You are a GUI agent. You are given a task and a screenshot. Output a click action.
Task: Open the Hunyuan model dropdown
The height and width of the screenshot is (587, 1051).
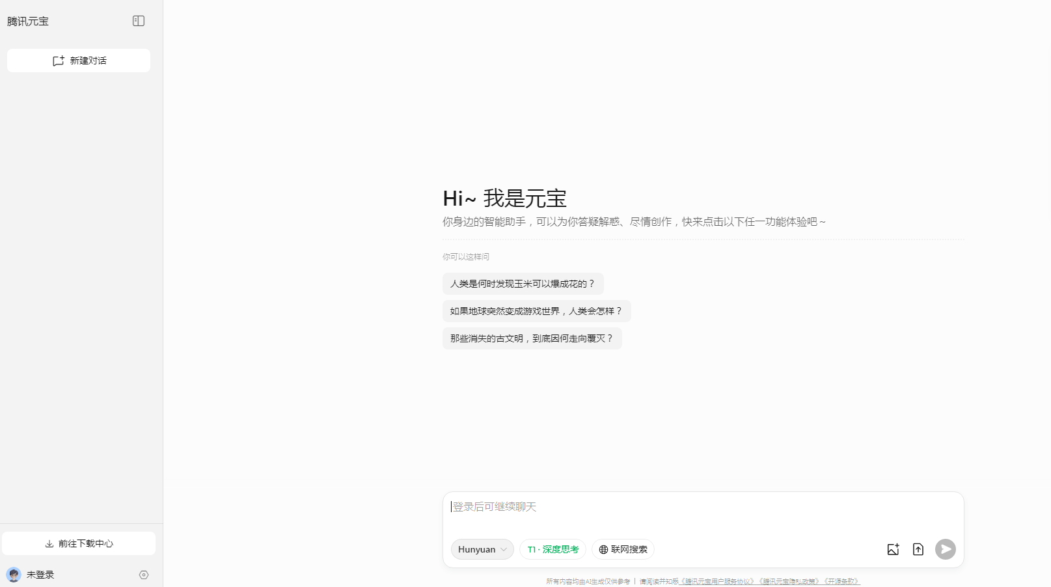click(482, 549)
